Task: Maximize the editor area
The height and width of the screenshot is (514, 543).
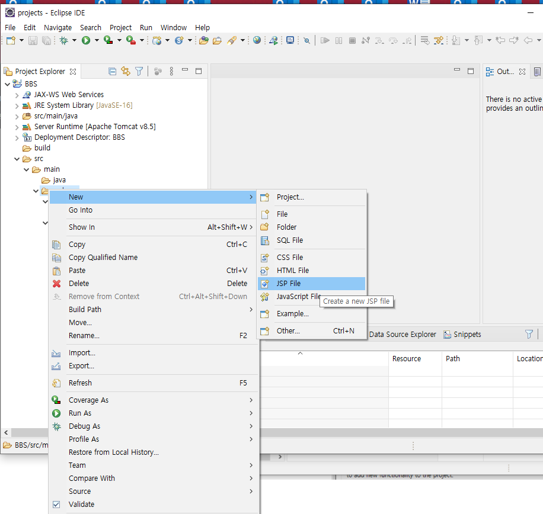Action: (x=470, y=71)
